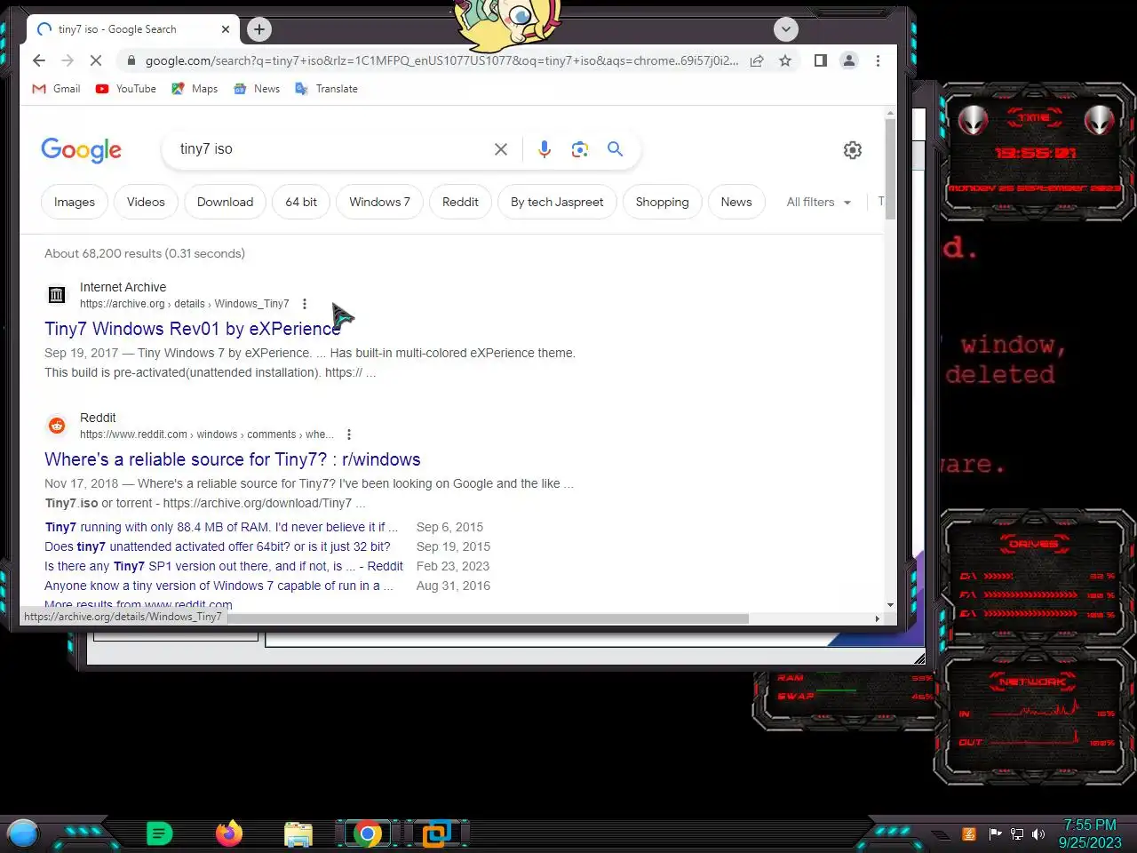
Task: Open Where's a reliable source for Tiny7 result
Action: tap(233, 459)
